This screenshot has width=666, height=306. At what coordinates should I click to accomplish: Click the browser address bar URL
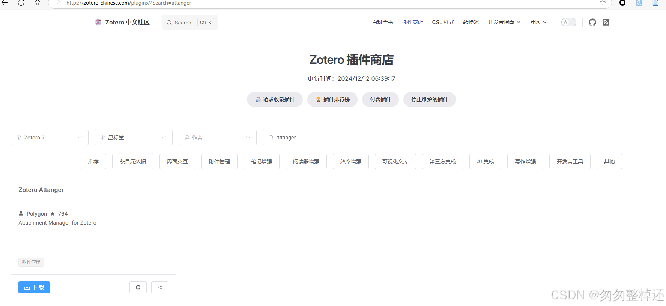click(129, 3)
